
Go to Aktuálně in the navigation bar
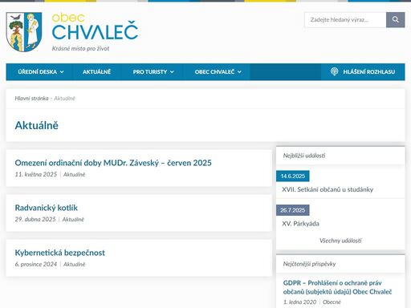tap(96, 71)
